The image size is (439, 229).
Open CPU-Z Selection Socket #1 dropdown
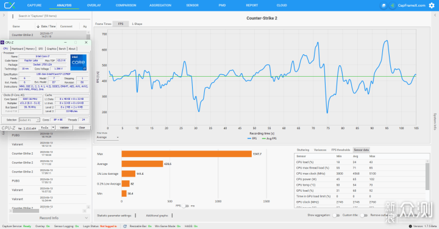point(29,120)
